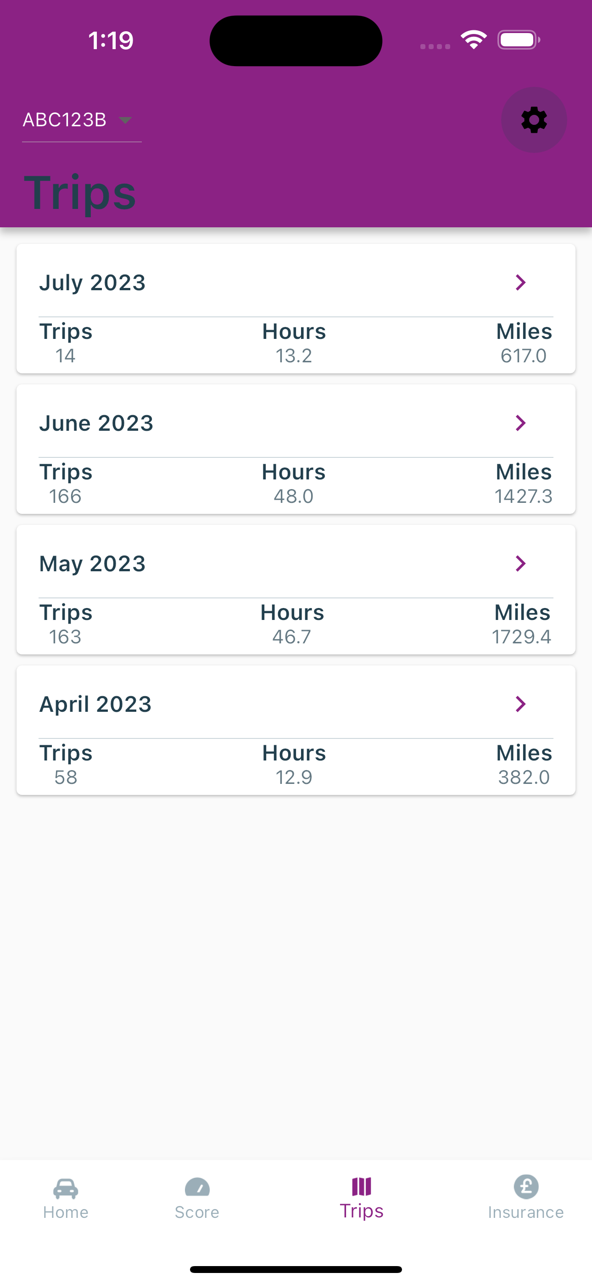This screenshot has height=1284, width=592.
Task: Tap the 1:19 clock in status bar
Action: point(111,40)
